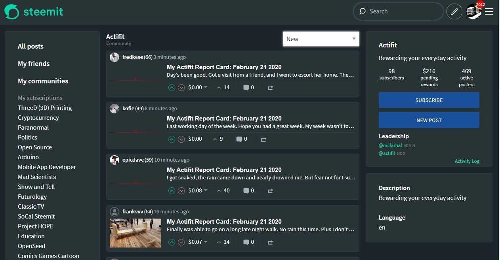Open comments on epicdave's post
Image resolution: width=500 pixels, height=260 pixels.
coord(248,190)
